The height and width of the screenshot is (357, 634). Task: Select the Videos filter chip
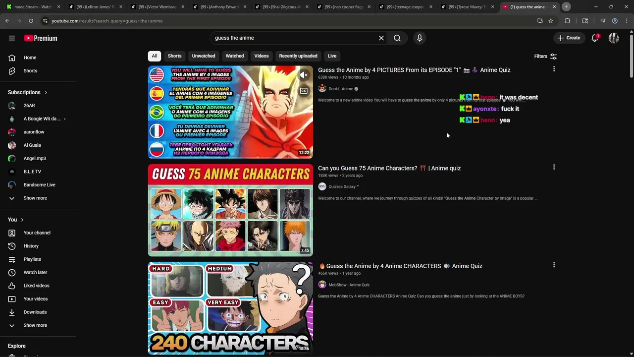click(x=262, y=56)
